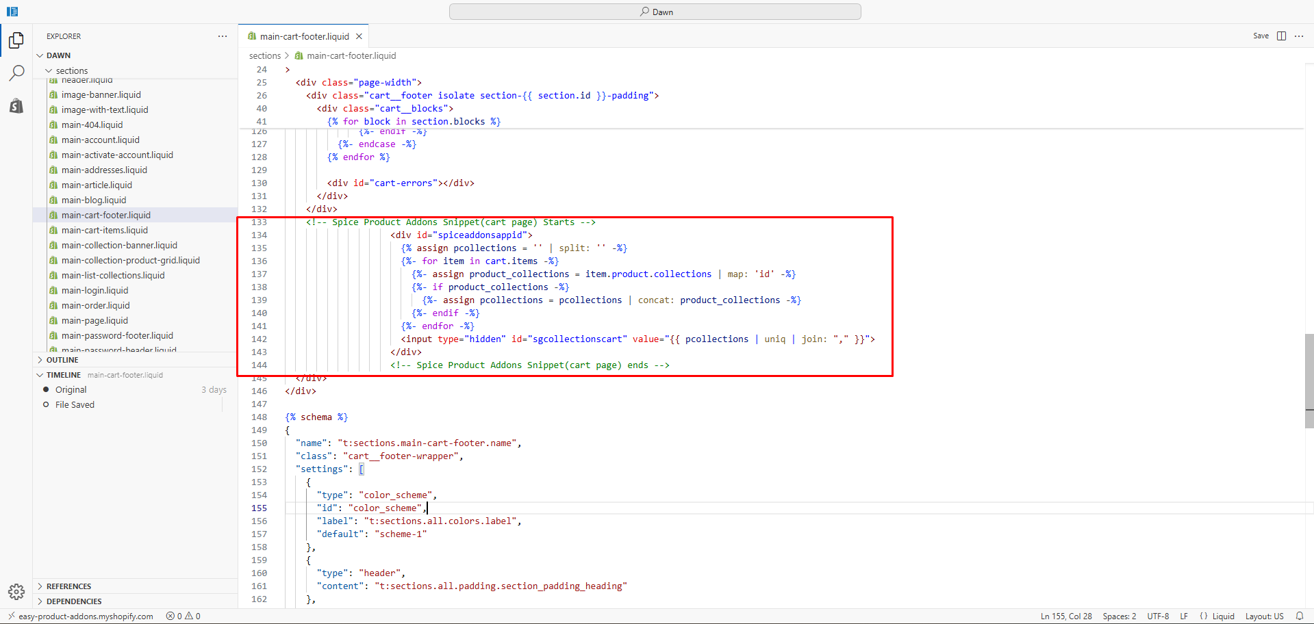Expand the DEPENDENCIES section

[x=74, y=601]
